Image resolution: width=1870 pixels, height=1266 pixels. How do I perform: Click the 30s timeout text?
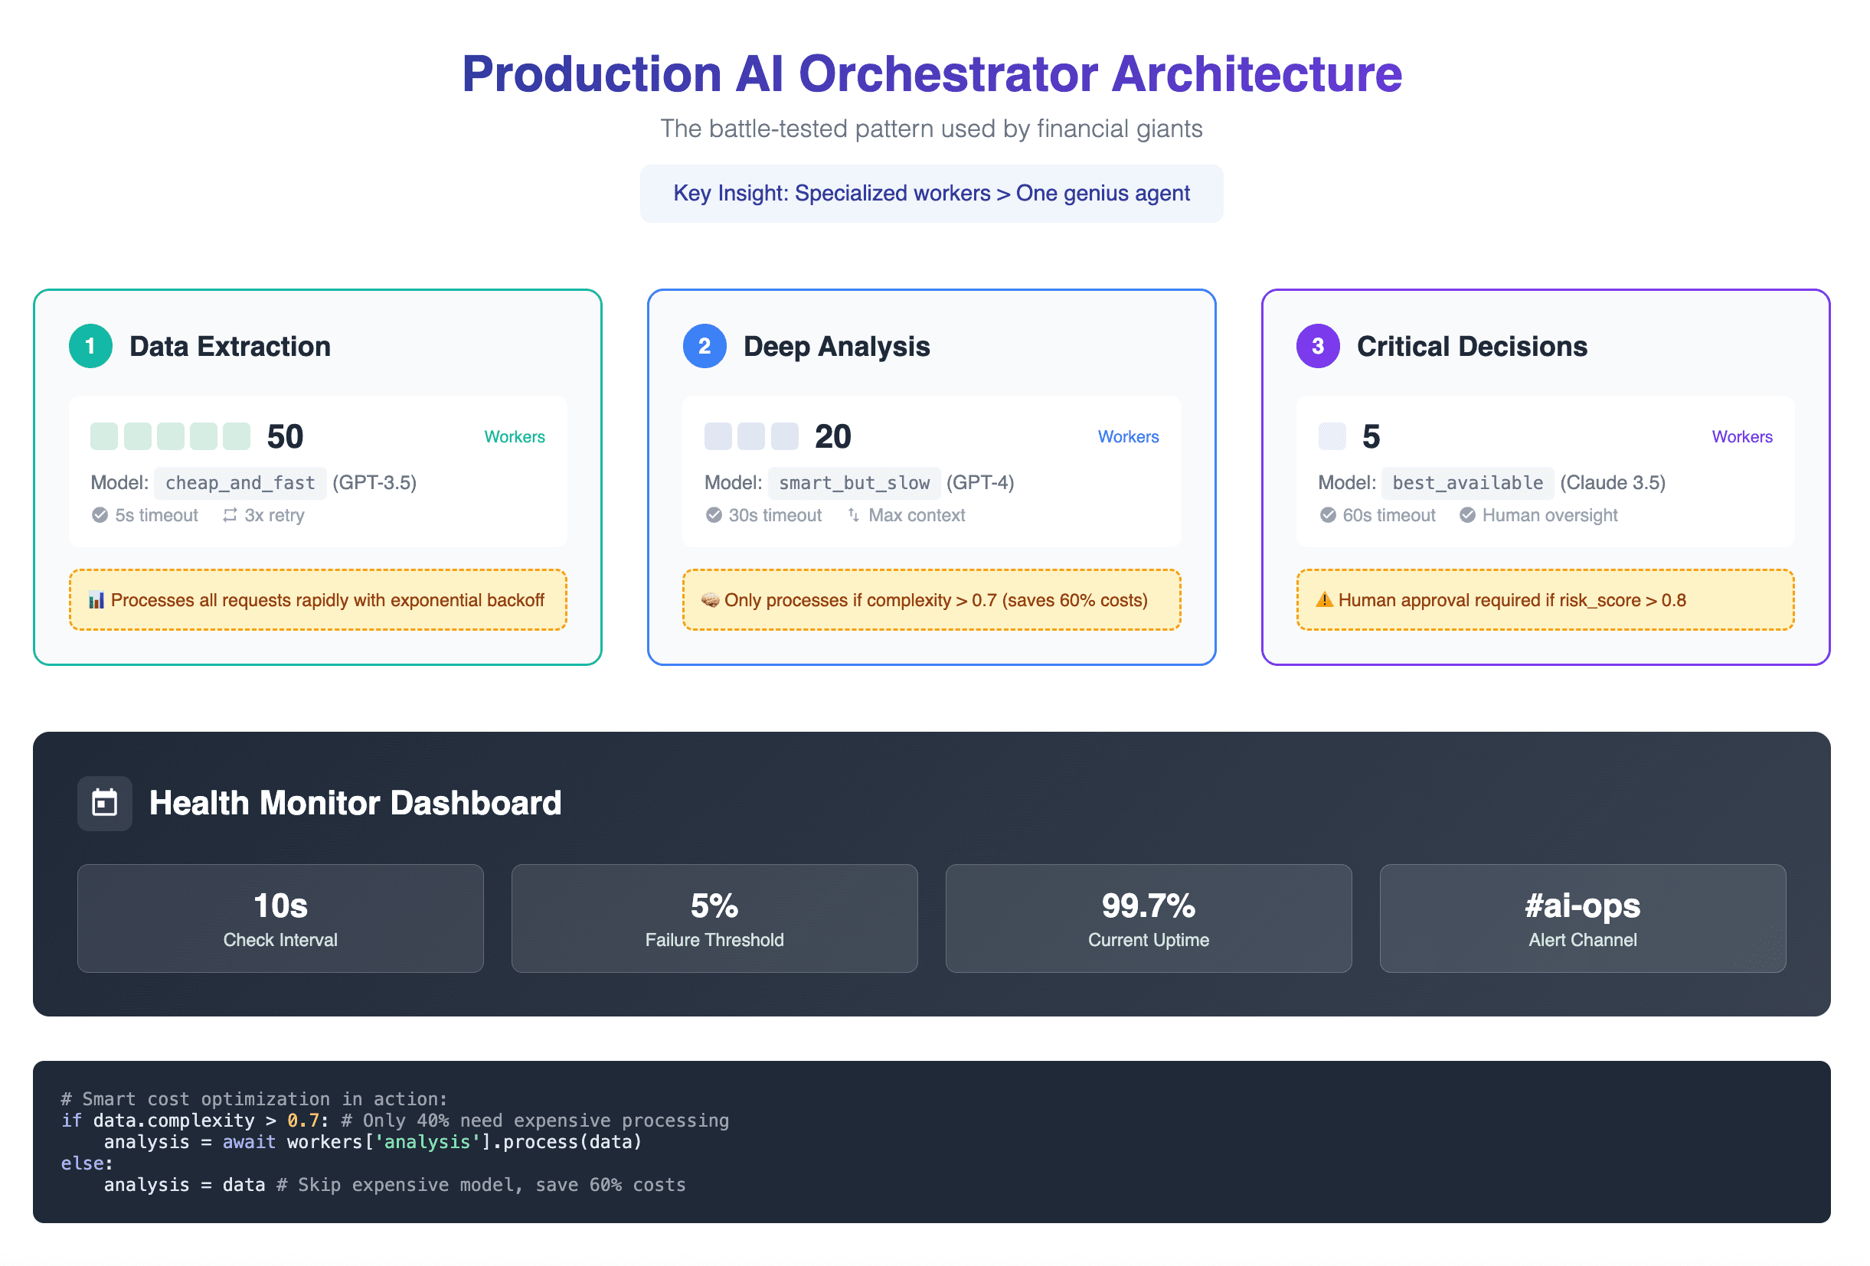tap(776, 516)
